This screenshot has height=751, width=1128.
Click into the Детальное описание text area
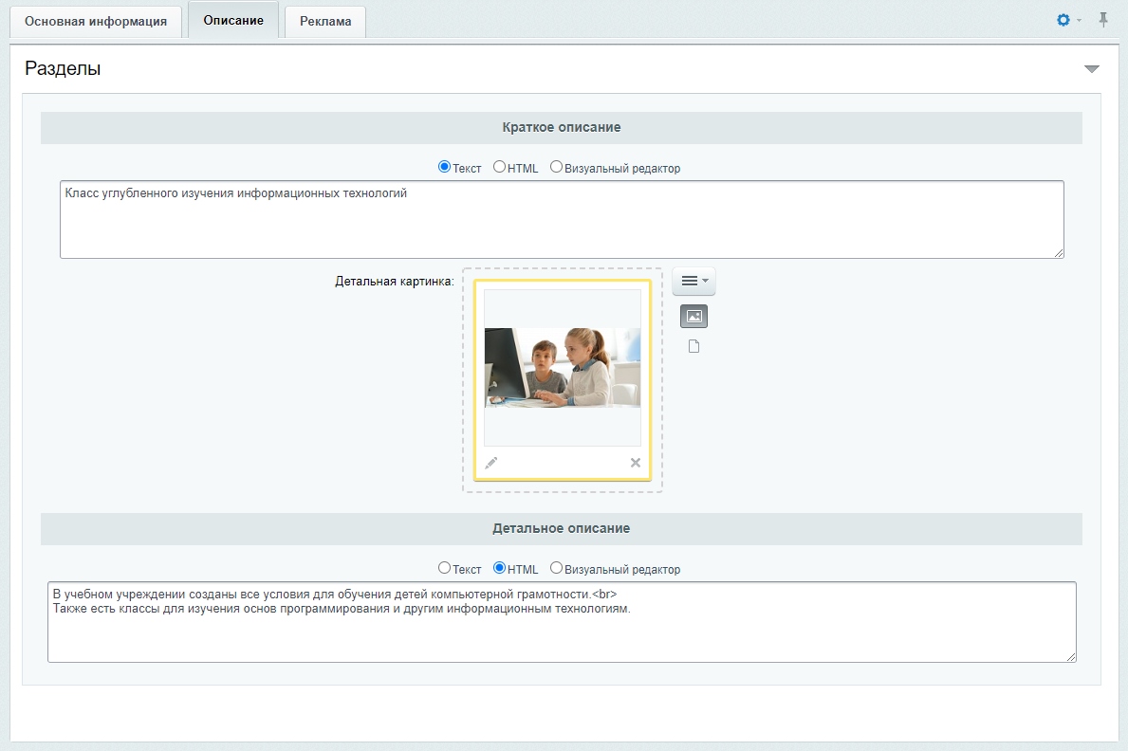(x=562, y=622)
